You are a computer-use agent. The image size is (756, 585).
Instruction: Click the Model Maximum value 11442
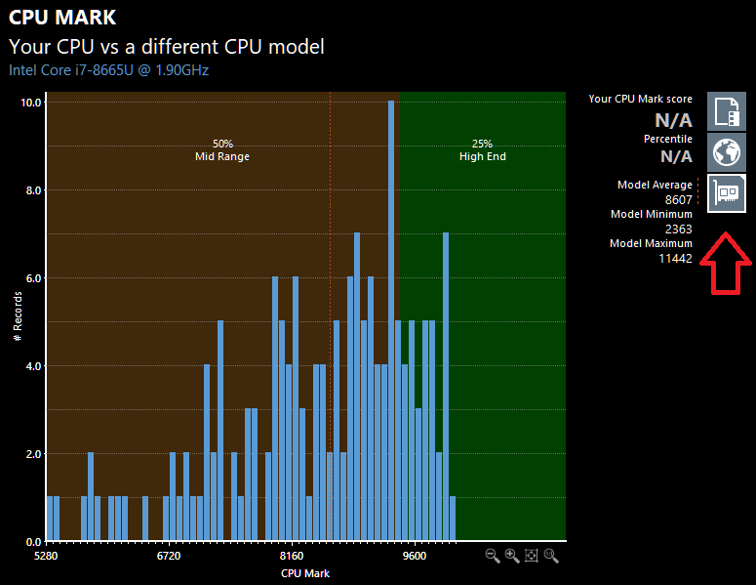tap(675, 258)
